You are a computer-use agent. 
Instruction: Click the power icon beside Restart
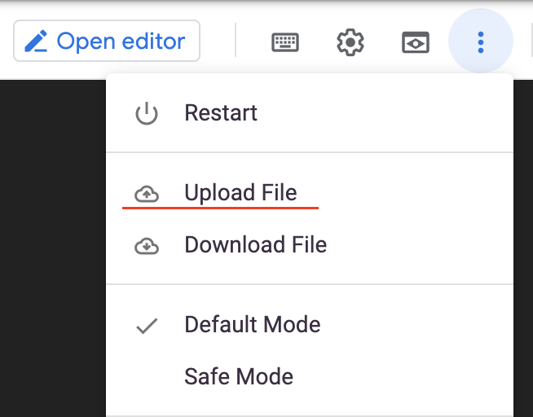click(x=147, y=113)
